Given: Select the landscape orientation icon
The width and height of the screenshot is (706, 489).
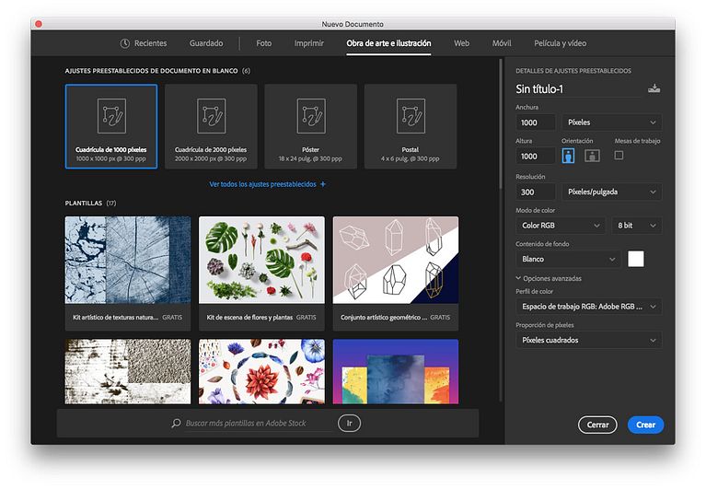Looking at the screenshot, I should (592, 156).
